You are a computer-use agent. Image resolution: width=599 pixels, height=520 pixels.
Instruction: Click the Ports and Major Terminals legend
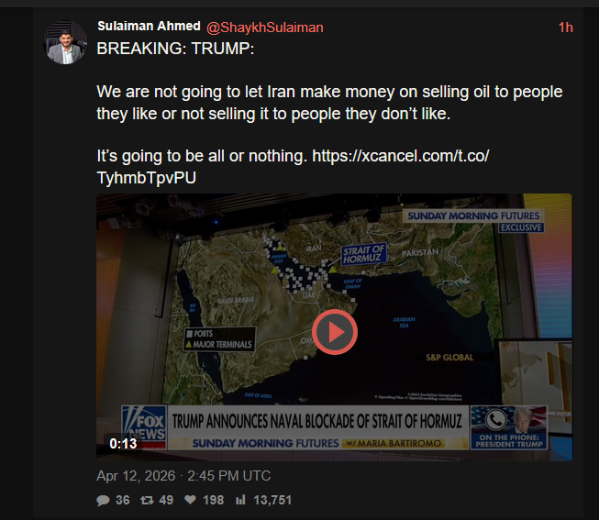tap(219, 339)
